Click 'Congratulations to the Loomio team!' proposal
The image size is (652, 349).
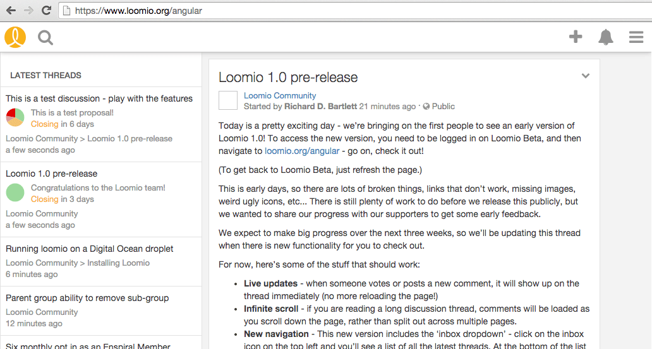coord(98,188)
